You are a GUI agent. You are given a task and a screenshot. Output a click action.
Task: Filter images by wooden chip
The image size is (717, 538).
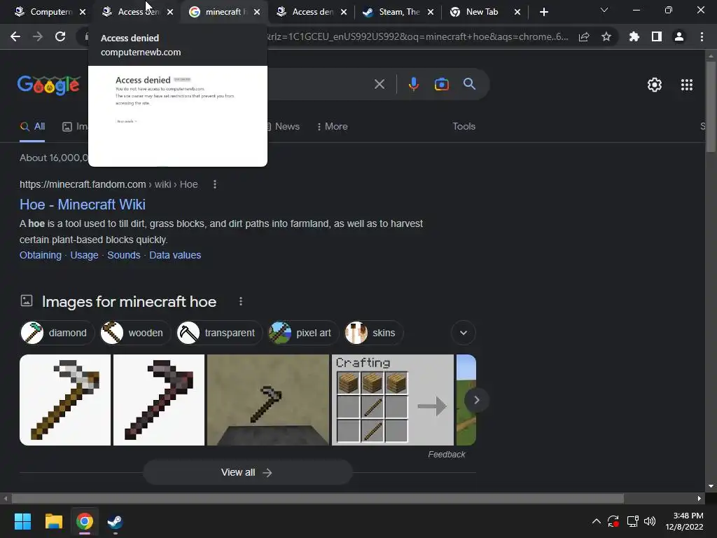[x=135, y=333]
